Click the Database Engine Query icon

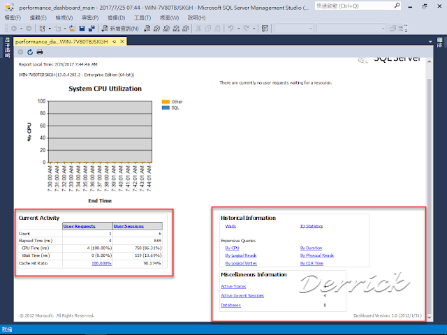tap(147, 28)
